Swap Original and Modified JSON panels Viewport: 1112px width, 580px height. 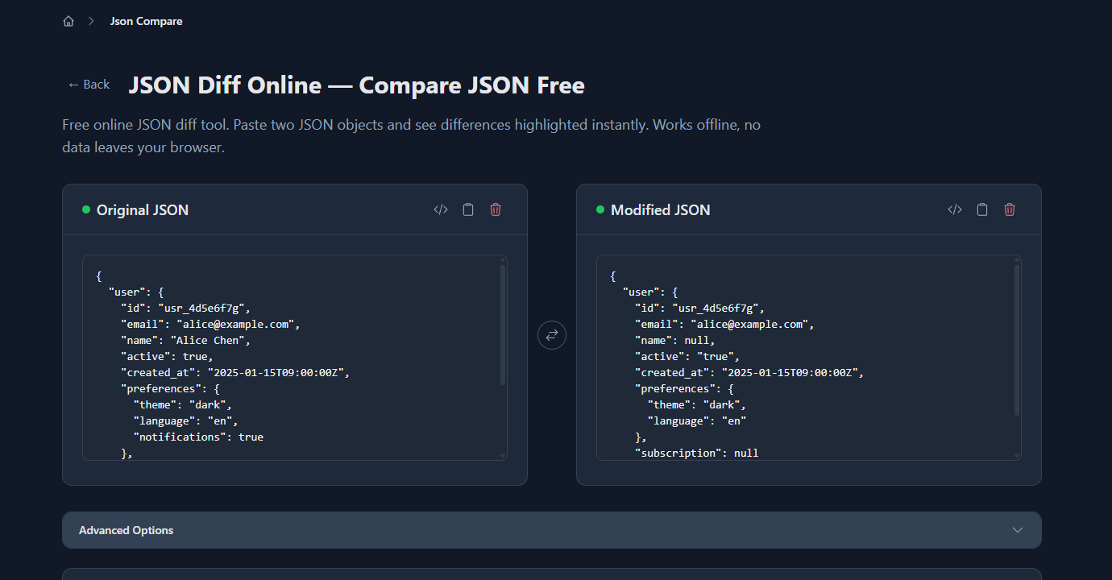[551, 334]
